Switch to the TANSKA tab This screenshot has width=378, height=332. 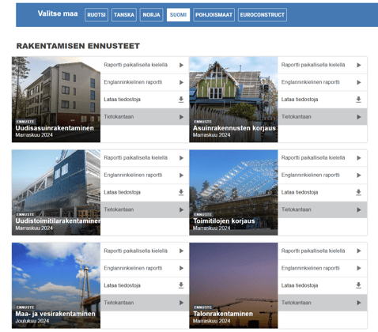tap(124, 15)
